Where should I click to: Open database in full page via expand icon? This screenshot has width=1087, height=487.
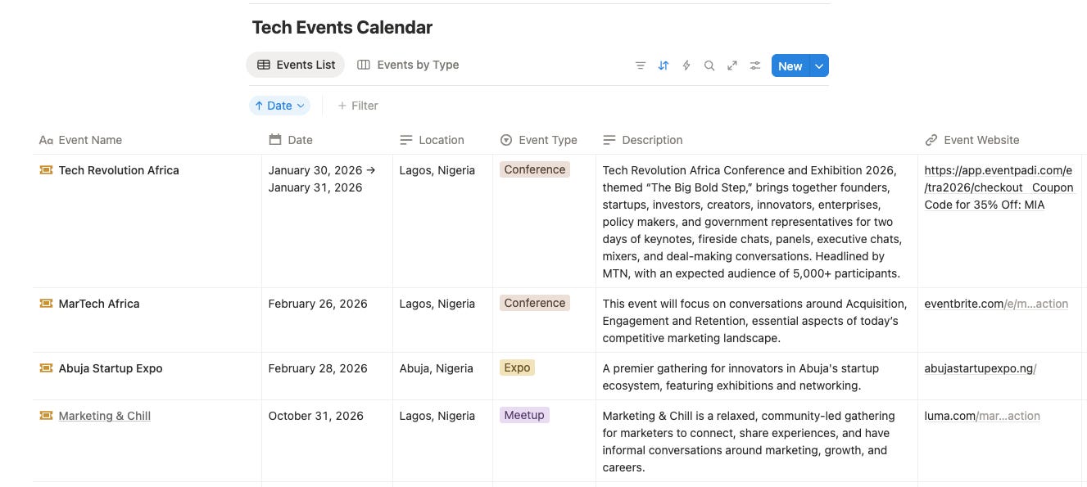[732, 65]
